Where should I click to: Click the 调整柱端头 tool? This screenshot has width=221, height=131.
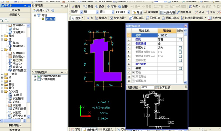point(170,18)
